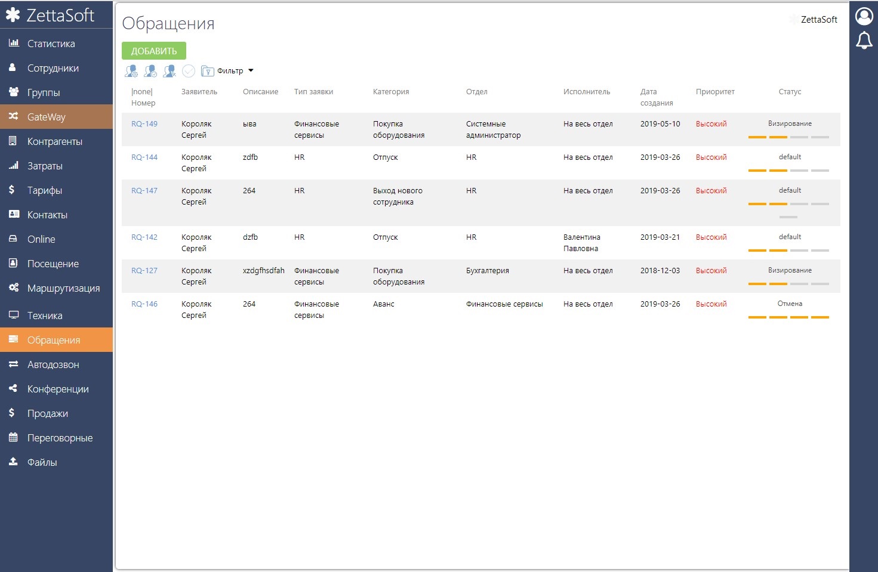Viewport: 878px width, 572px height.
Task: Expand the Фильтр dropdown arrow
Action: coord(251,70)
